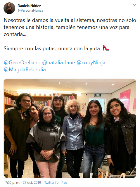Visit the @GeorOrellano mention

pyautogui.click(x=22, y=63)
